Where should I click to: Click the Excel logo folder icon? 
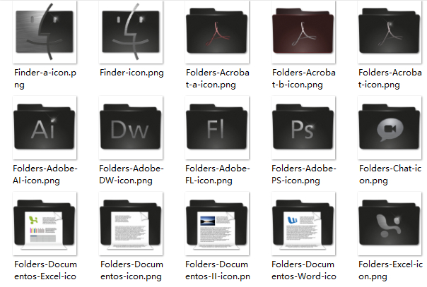click(x=390, y=224)
